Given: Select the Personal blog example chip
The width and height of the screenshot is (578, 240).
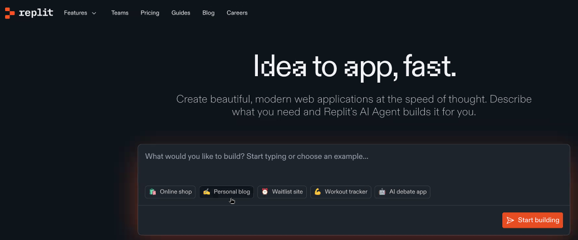Looking at the screenshot, I should coord(226,192).
